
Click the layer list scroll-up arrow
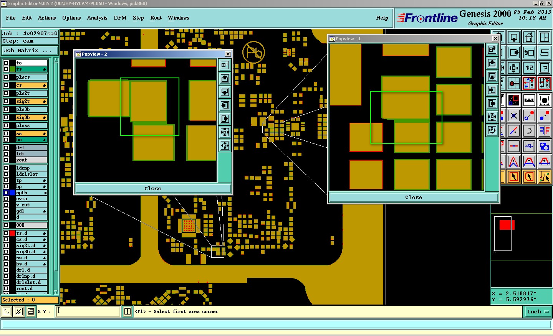coord(56,60)
